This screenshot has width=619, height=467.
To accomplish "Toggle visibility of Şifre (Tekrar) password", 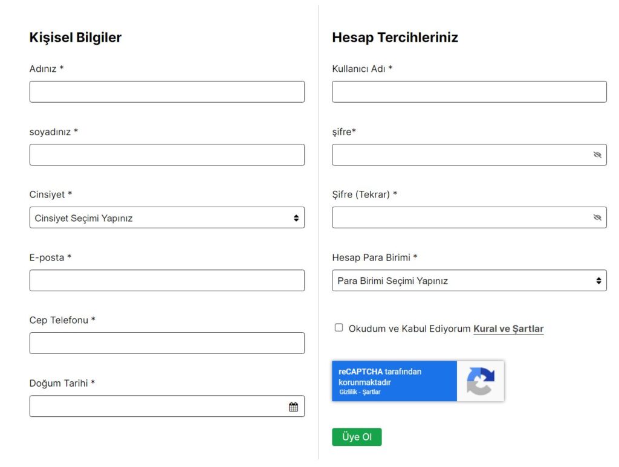I will pyautogui.click(x=597, y=217).
